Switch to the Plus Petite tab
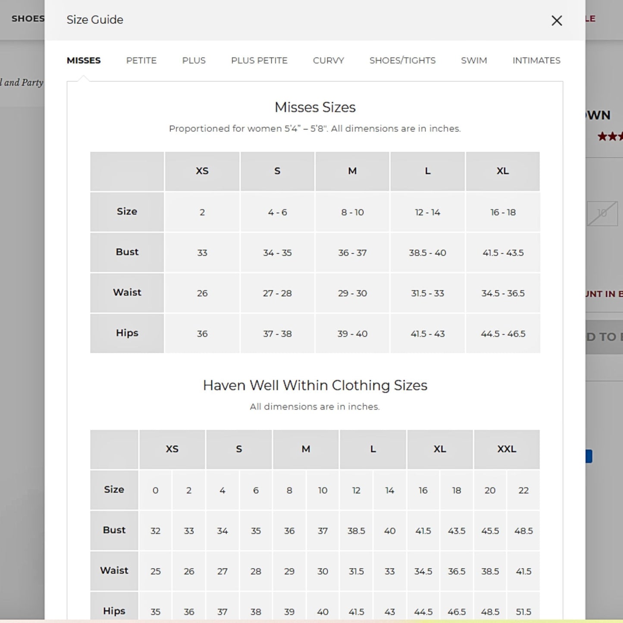 tap(259, 60)
